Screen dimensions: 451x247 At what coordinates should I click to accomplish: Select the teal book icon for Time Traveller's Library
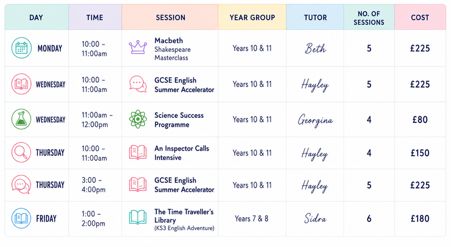pos(138,217)
